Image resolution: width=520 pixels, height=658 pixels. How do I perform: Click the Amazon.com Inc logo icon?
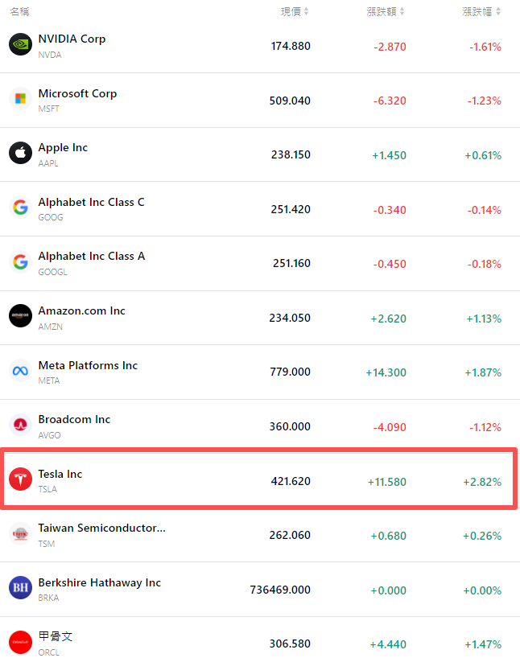click(20, 316)
